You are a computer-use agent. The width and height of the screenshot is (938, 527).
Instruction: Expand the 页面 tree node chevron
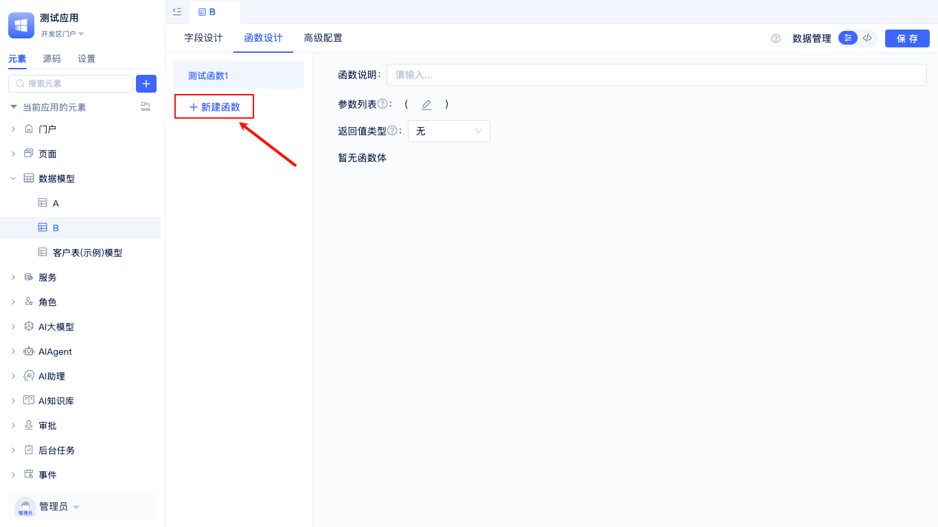pyautogui.click(x=13, y=154)
